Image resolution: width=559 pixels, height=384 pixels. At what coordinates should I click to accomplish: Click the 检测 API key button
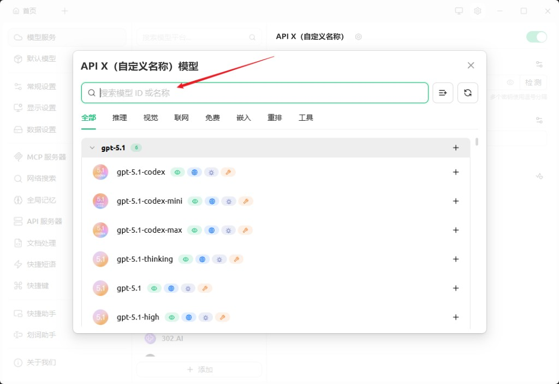[x=533, y=83]
